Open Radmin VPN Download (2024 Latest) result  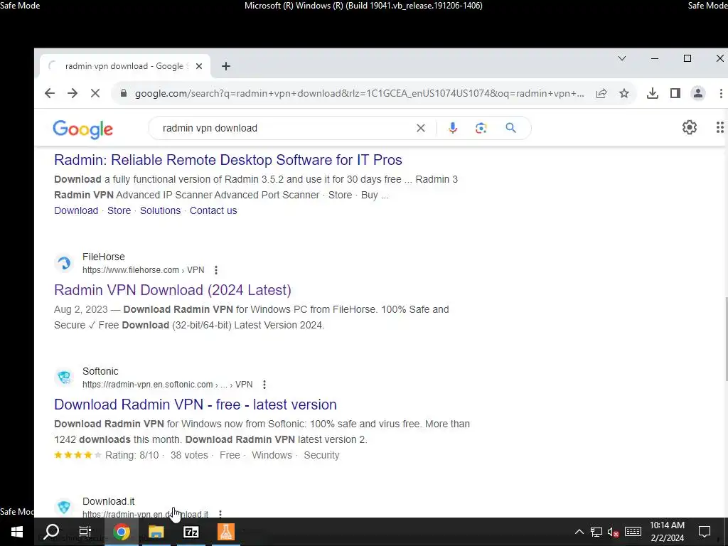pos(173,290)
